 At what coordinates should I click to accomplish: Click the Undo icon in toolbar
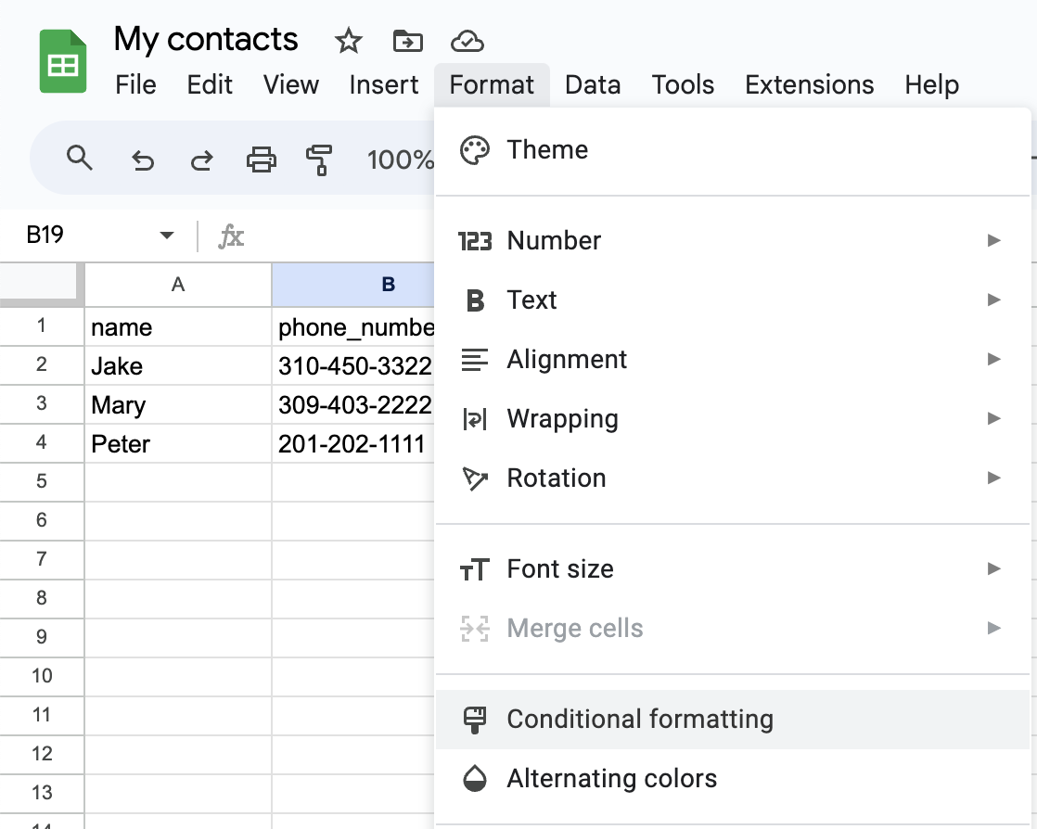[142, 159]
